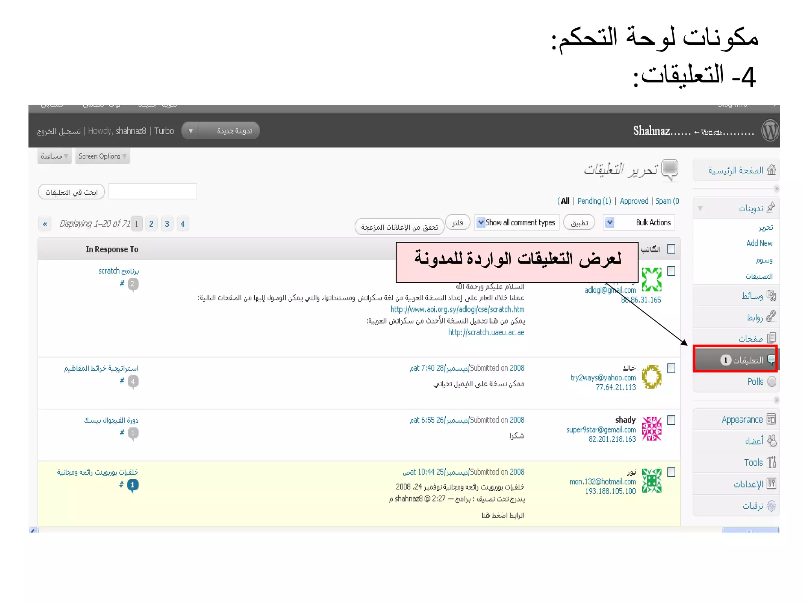This screenshot has width=805, height=603.
Task: Collapse the sidebar with the upper separator arrow
Action: [776, 189]
